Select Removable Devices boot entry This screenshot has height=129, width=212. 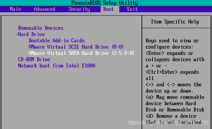coord(41,28)
